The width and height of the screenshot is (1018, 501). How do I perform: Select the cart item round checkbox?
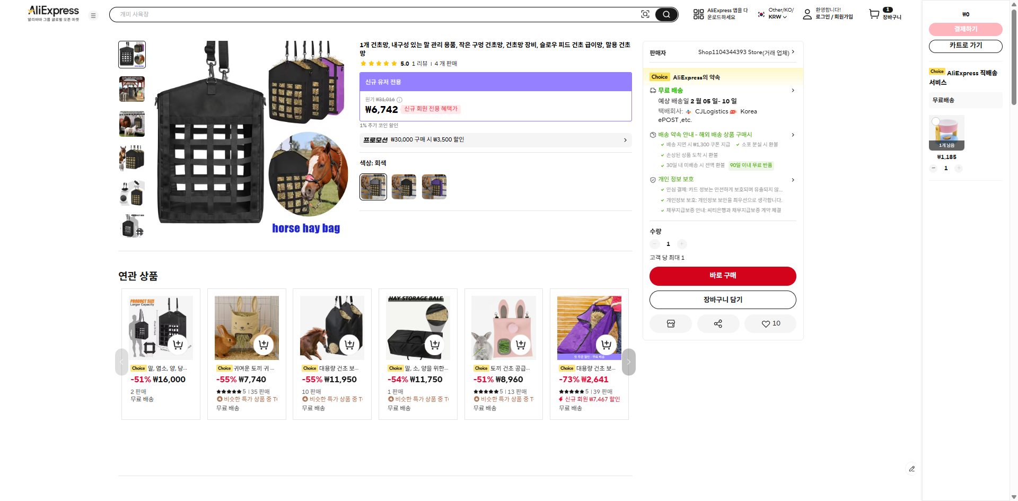936,121
